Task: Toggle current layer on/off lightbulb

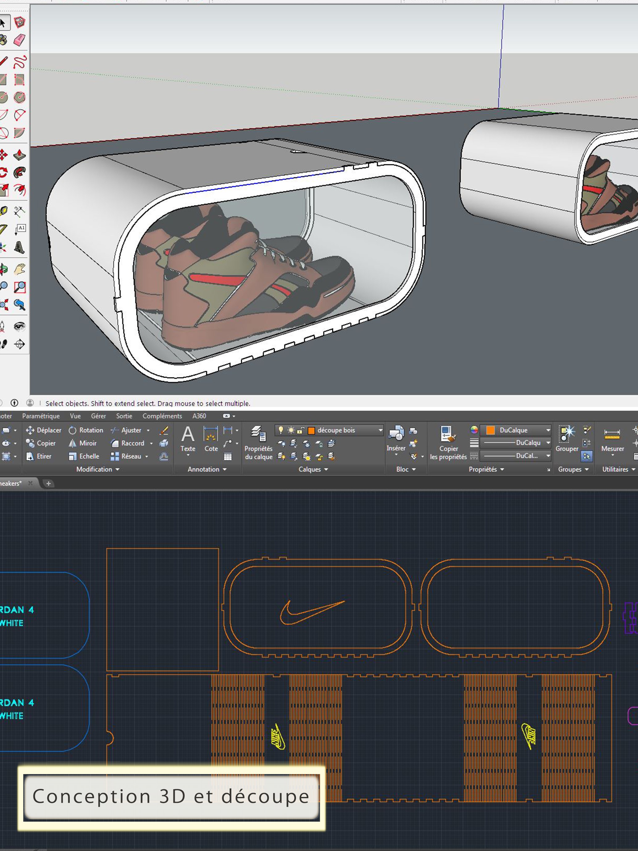Action: tap(281, 430)
